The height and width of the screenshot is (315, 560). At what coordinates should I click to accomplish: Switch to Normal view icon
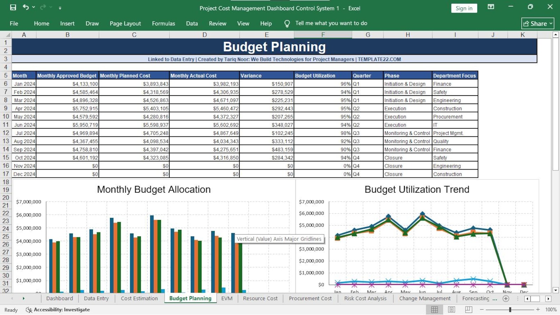pyautogui.click(x=434, y=309)
